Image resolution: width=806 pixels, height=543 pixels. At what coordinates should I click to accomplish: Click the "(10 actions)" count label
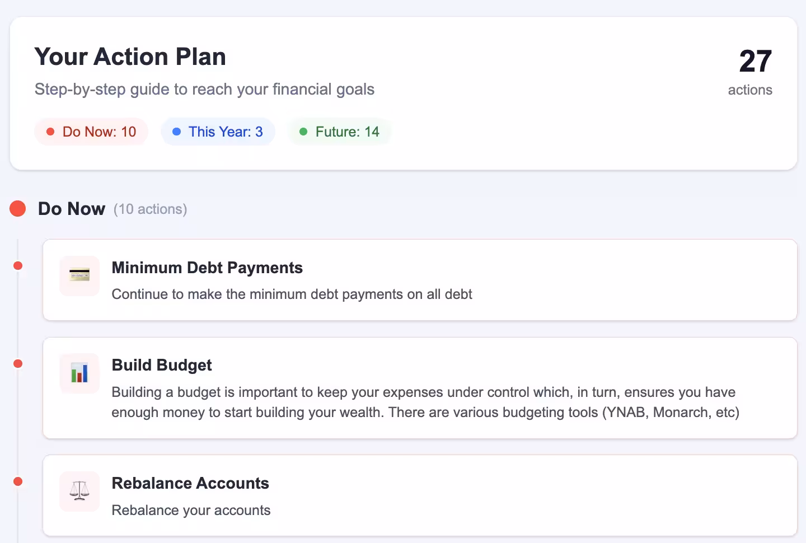(150, 209)
